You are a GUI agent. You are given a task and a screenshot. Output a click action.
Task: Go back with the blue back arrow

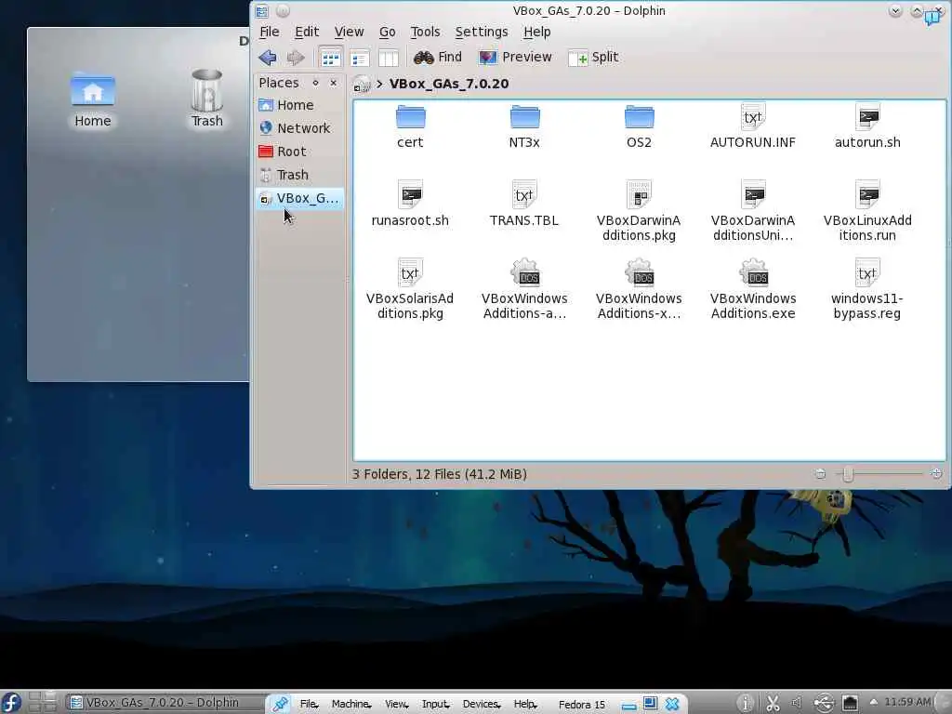[268, 58]
